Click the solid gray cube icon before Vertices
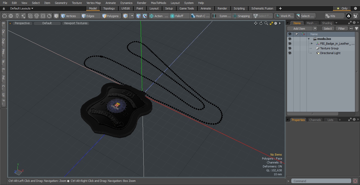360x185 pixels. coord(56,16)
